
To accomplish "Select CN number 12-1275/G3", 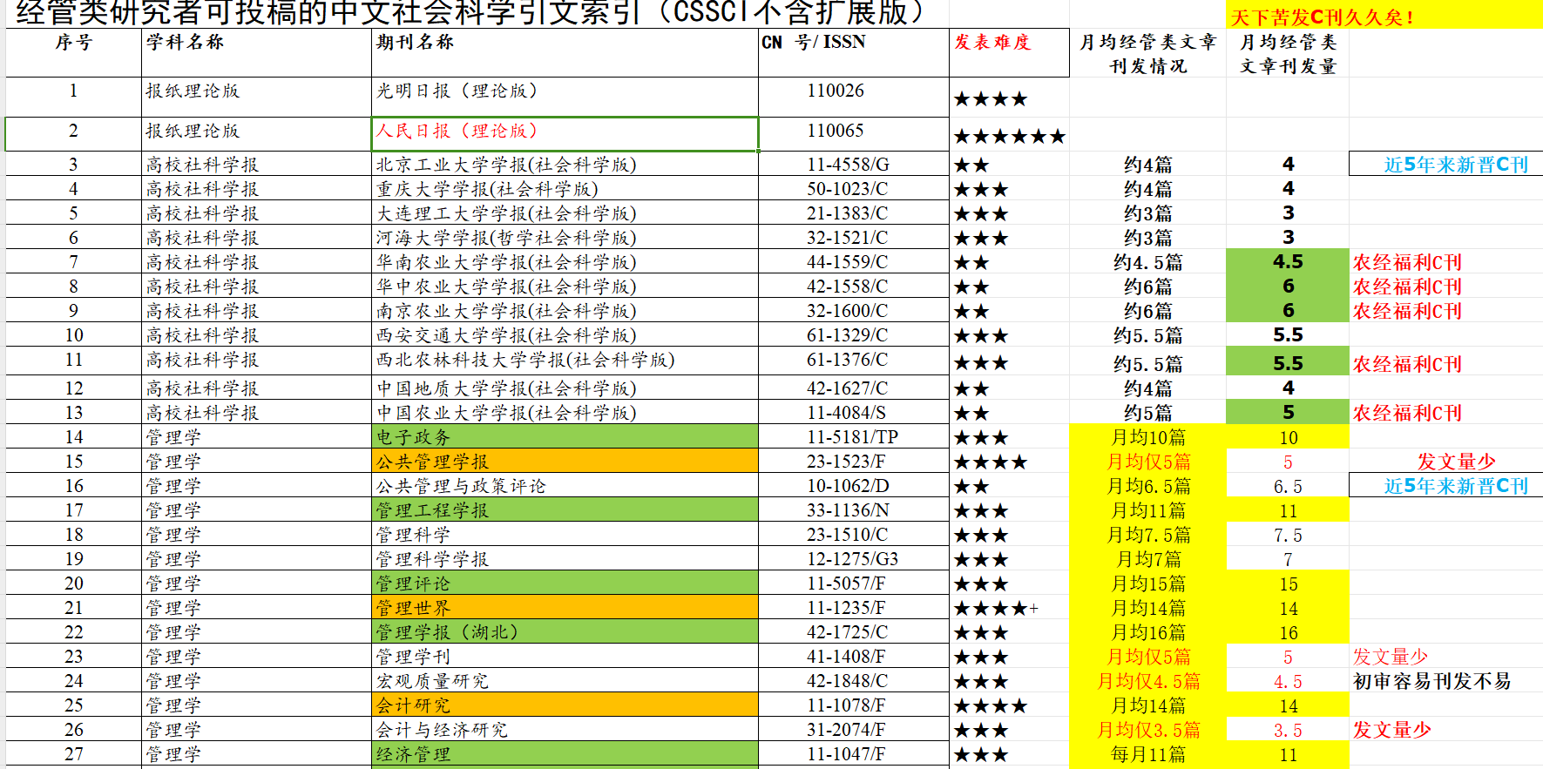I will click(852, 559).
